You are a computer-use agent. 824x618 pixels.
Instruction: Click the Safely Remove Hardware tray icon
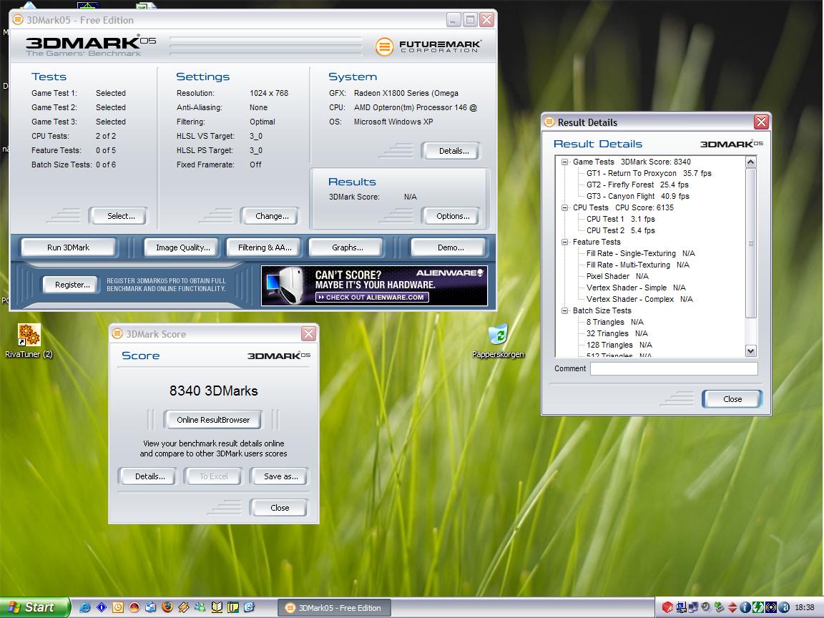click(x=718, y=607)
